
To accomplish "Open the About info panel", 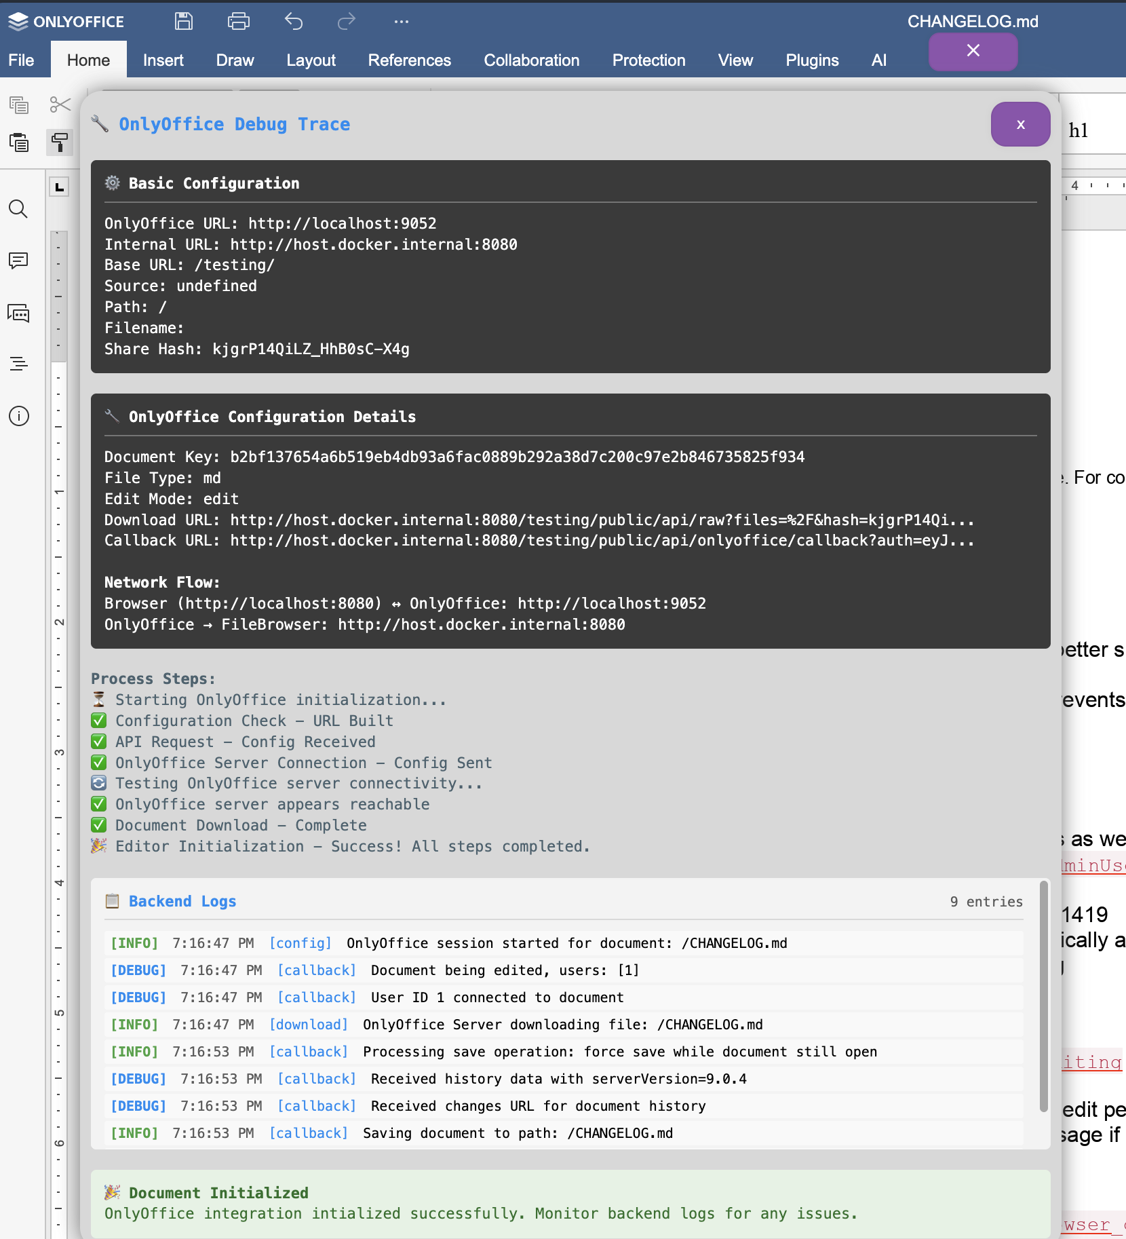I will [18, 417].
